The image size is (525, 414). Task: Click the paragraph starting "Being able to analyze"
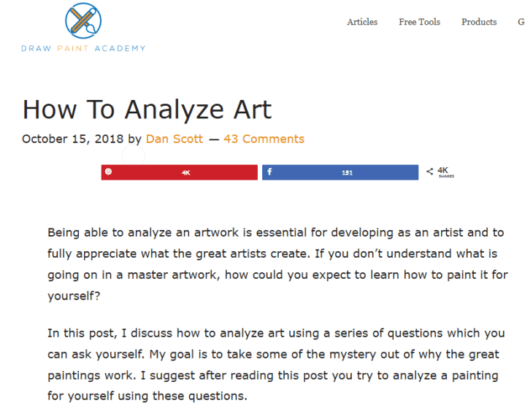coord(277,265)
